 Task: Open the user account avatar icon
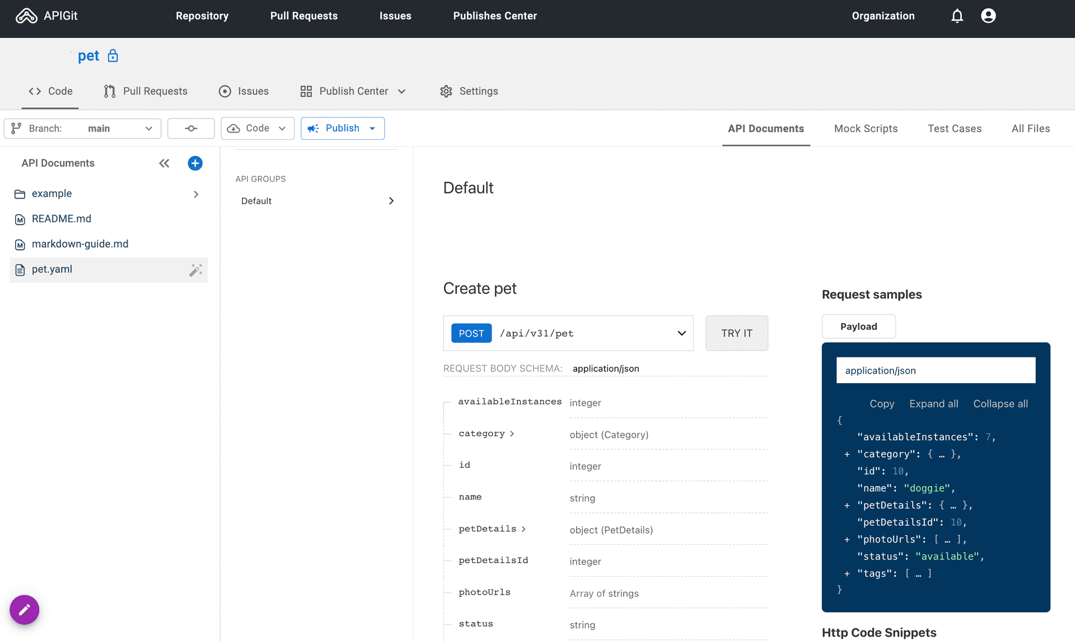(988, 16)
